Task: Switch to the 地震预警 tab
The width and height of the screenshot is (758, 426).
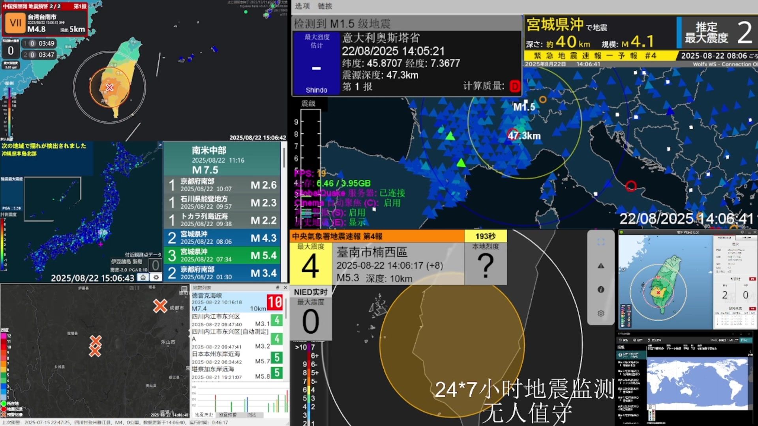Action: point(228,415)
